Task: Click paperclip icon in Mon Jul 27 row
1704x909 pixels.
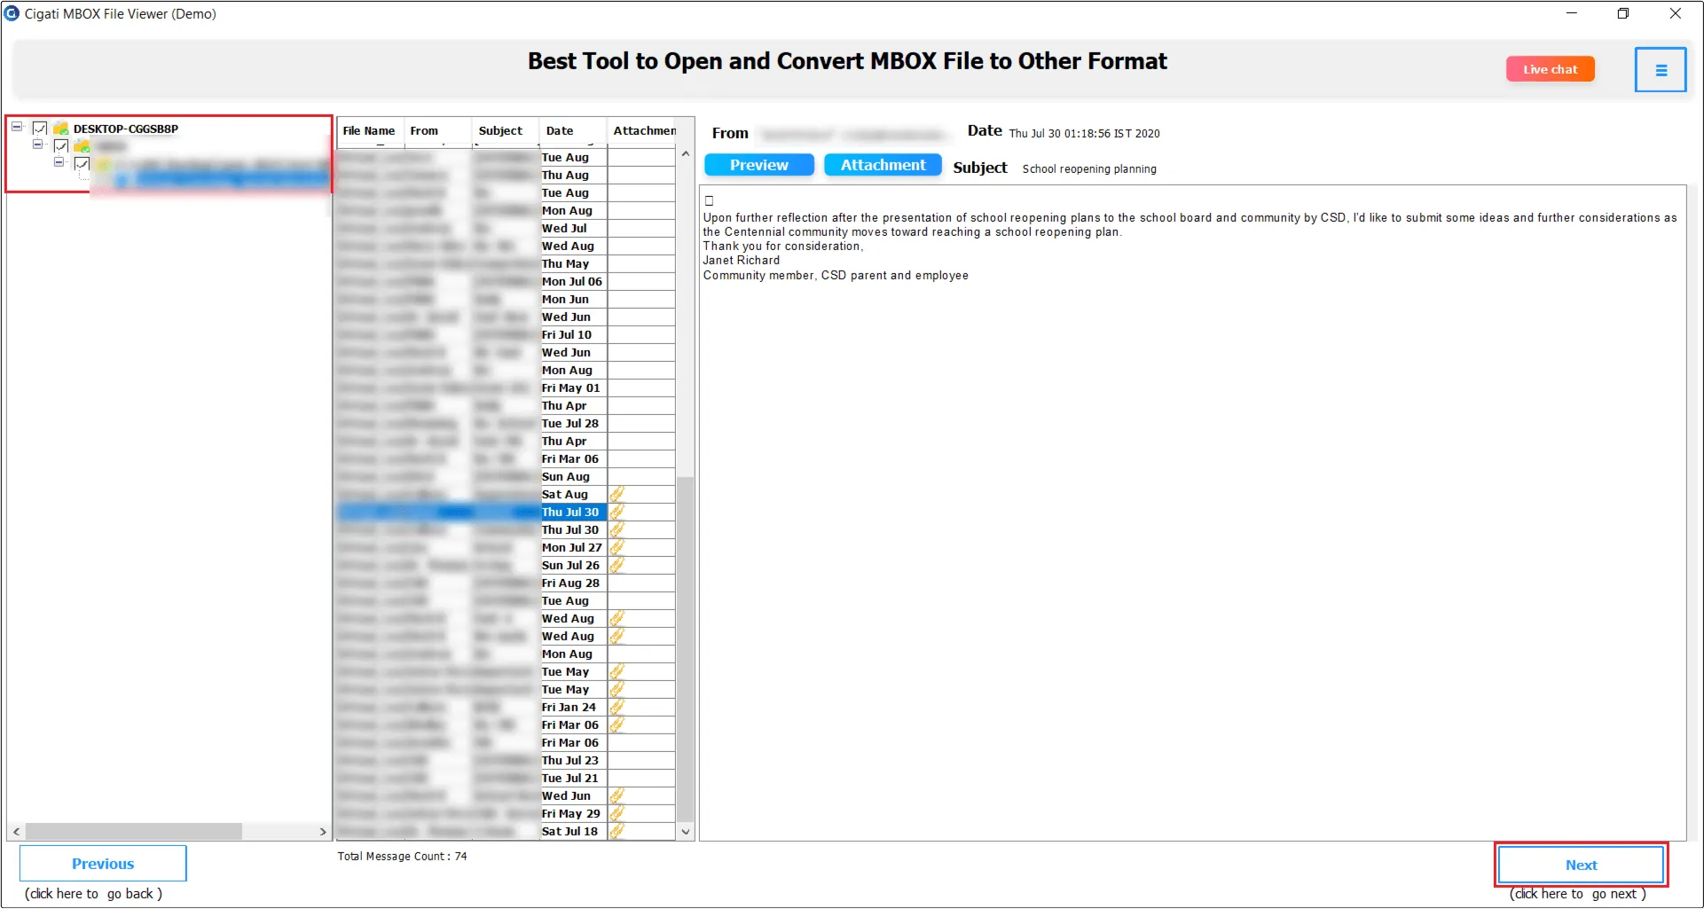Action: tap(617, 547)
